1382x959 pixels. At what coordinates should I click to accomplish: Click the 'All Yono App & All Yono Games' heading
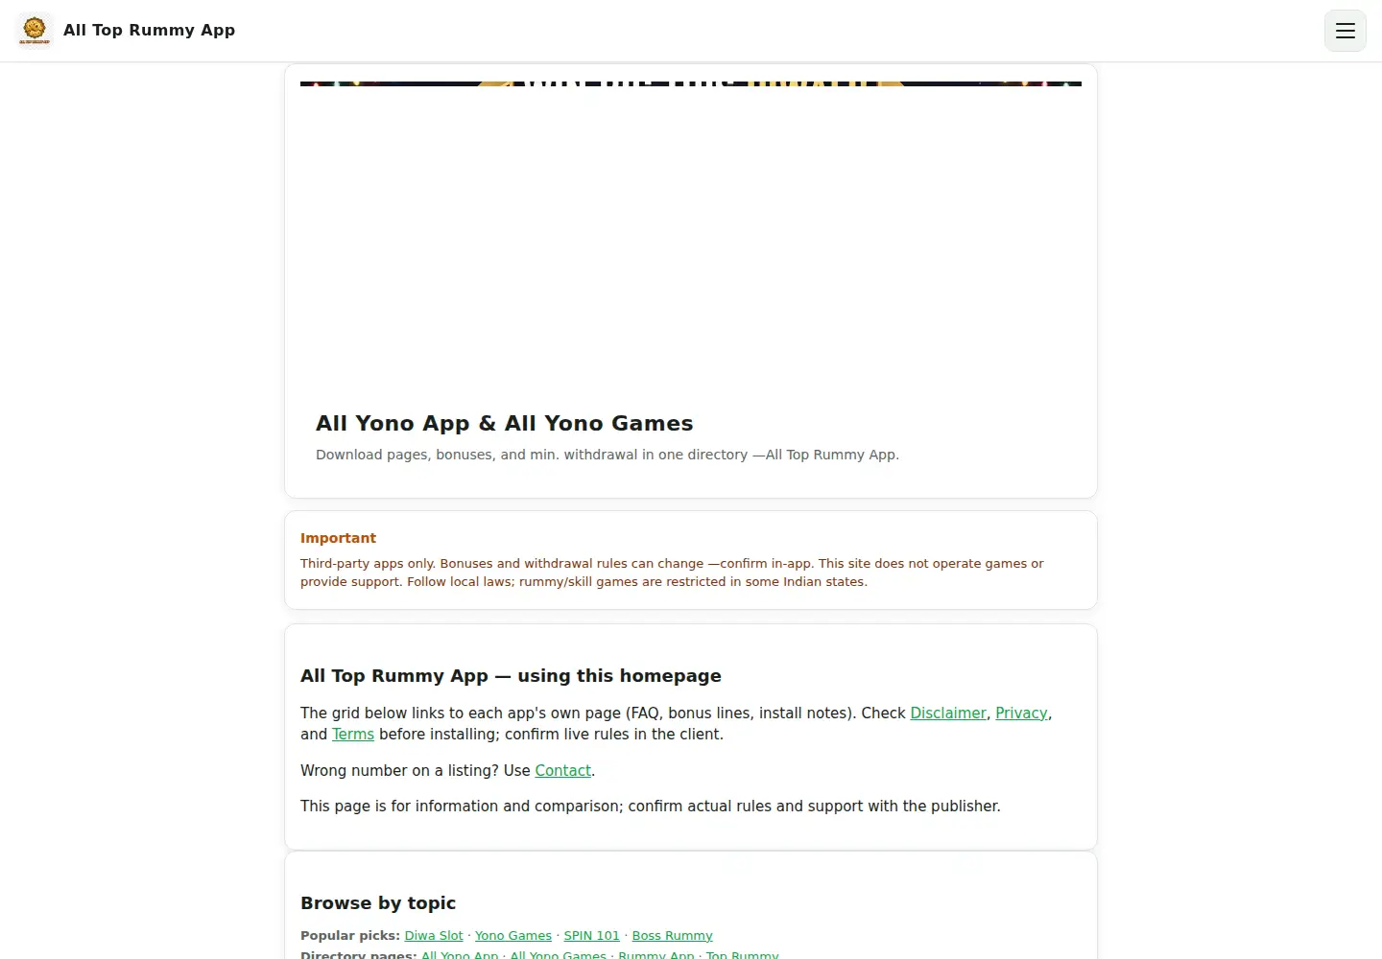tap(504, 423)
